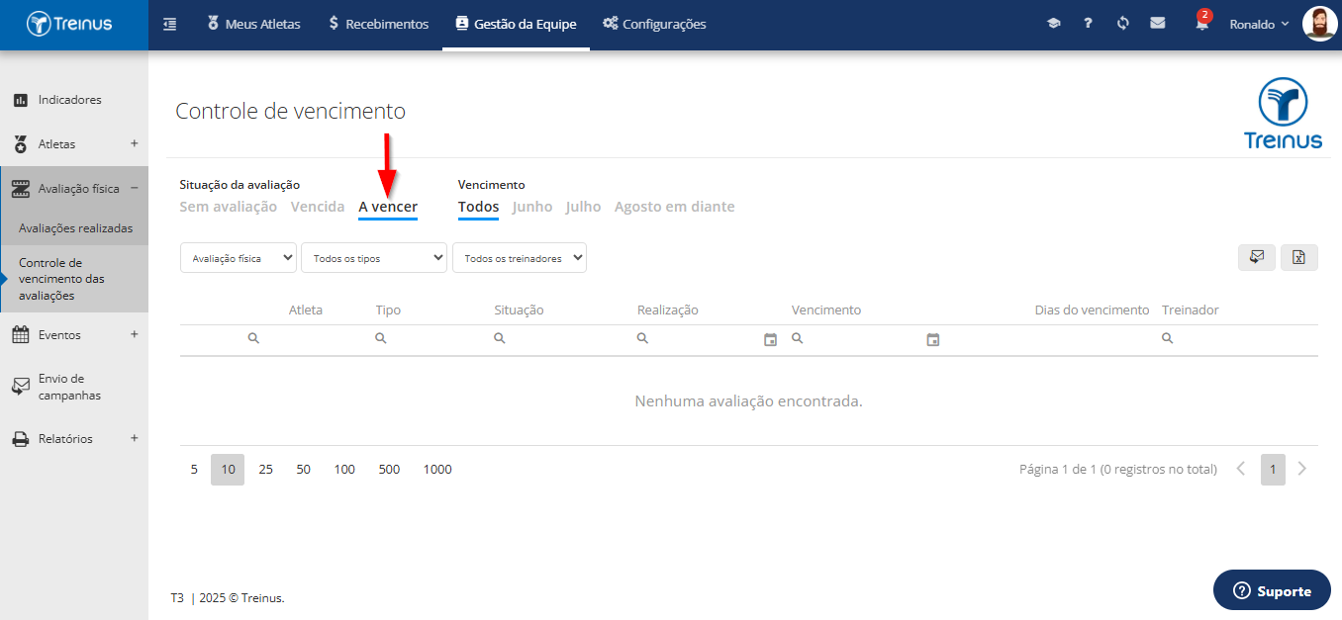Expand the Atletas plus sign
The width and height of the screenshot is (1342, 620).
[135, 143]
